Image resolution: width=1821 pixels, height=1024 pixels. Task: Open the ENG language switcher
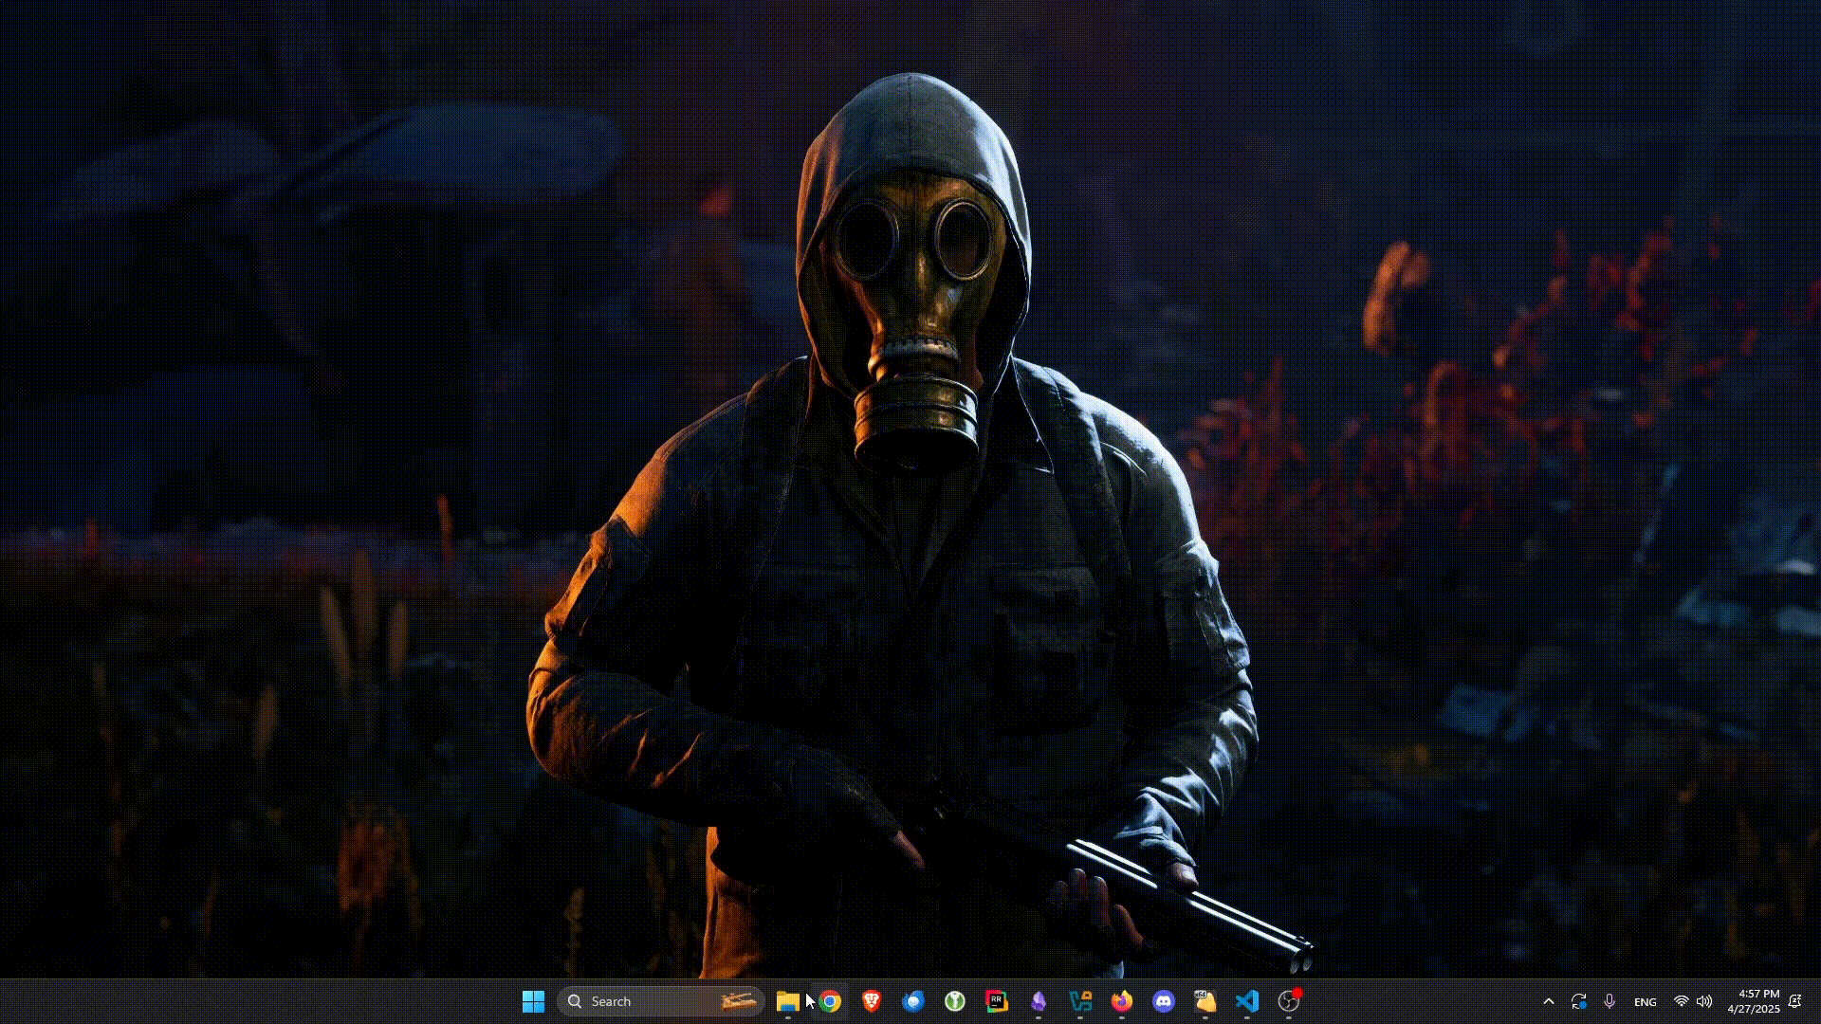point(1646,1002)
